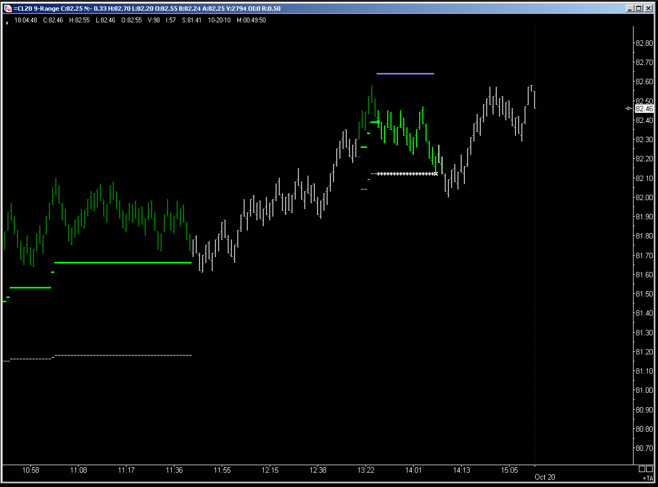658x487 pixels.
Task: Click the 11:08 time axis label
Action: pyautogui.click(x=79, y=471)
